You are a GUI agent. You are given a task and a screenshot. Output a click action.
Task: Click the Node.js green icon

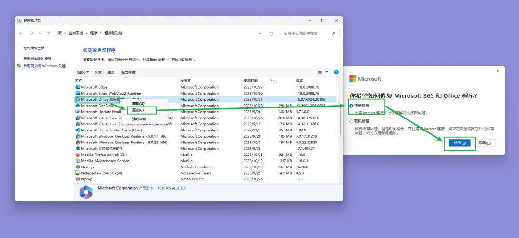pyautogui.click(x=78, y=167)
